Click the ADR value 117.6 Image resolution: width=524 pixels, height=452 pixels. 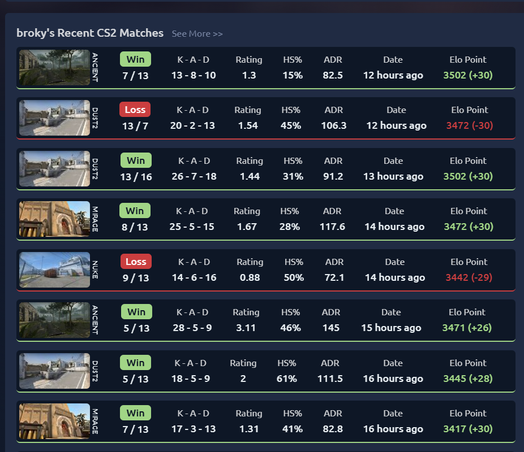(x=332, y=227)
